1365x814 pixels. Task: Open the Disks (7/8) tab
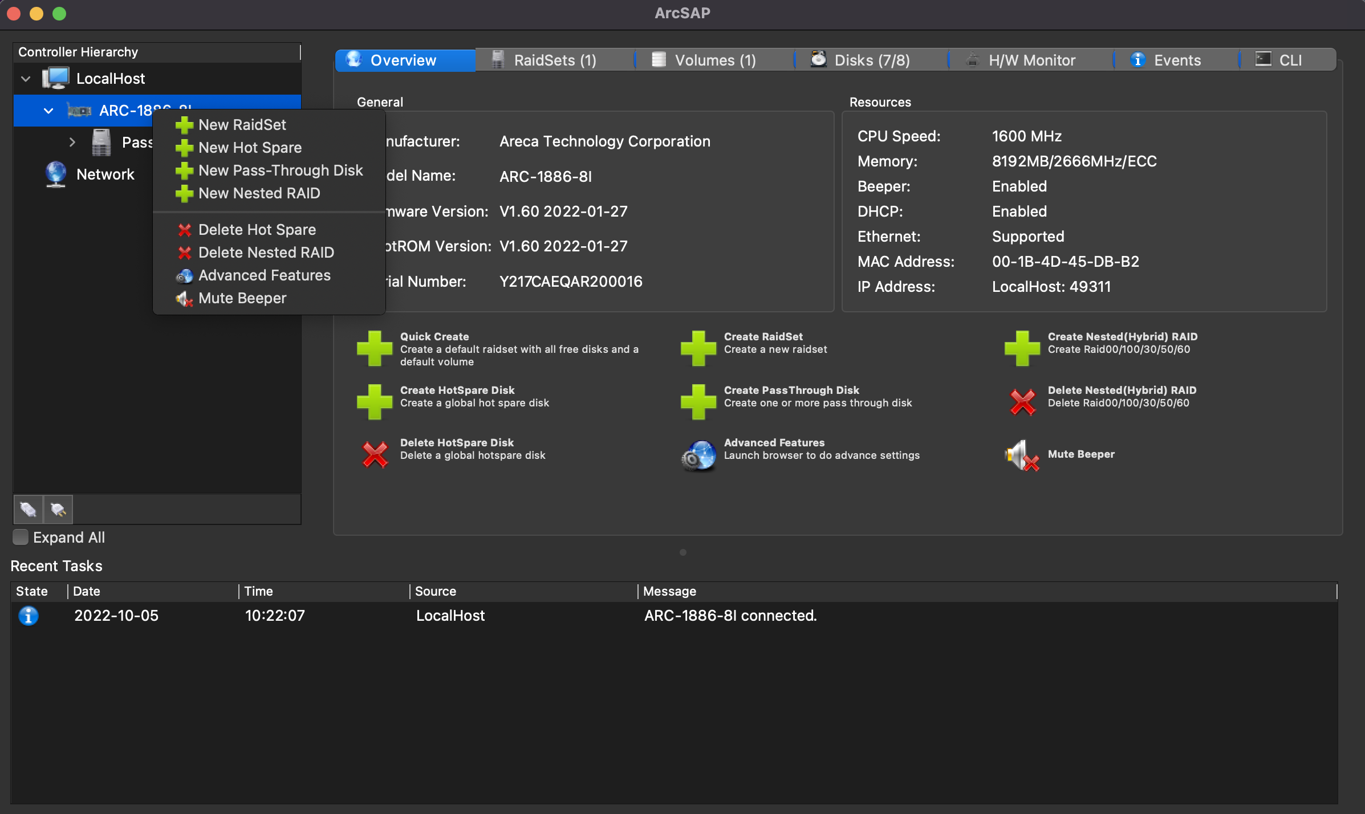[x=871, y=60]
